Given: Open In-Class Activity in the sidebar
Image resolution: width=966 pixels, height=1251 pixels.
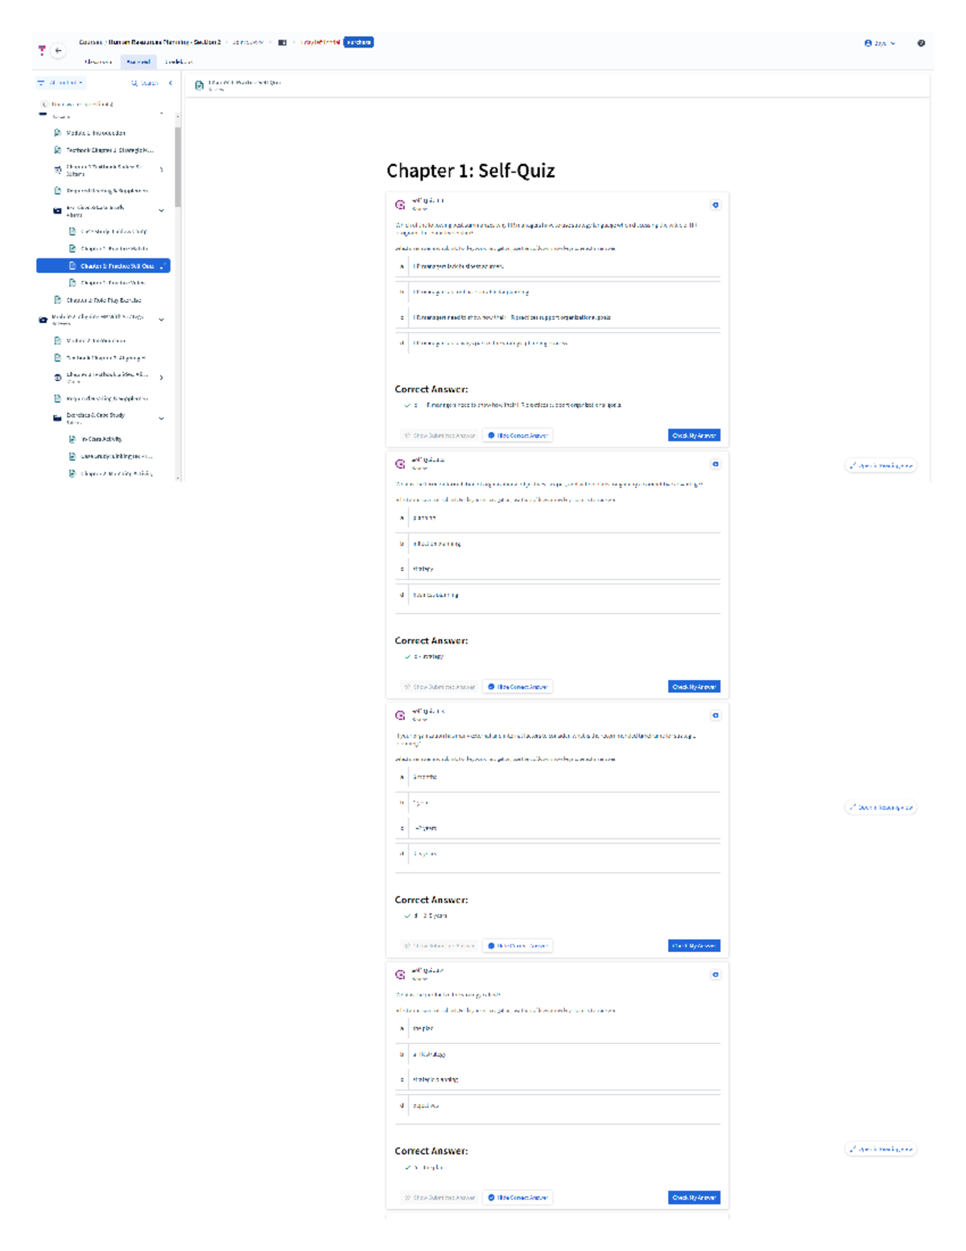Looking at the screenshot, I should (101, 440).
